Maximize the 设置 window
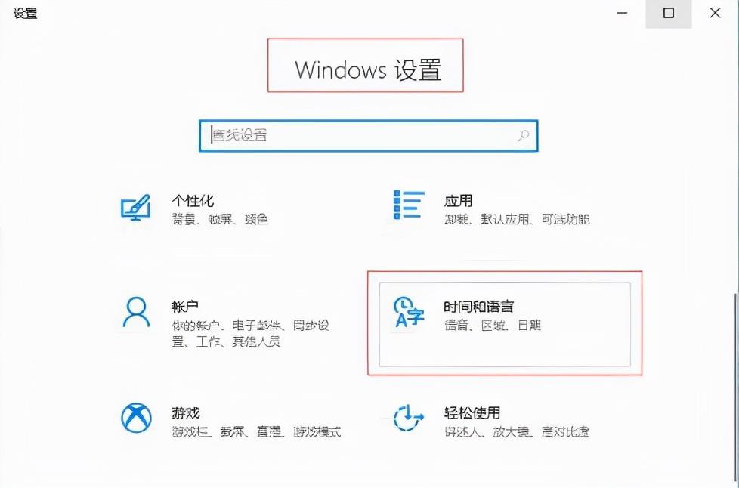 click(668, 13)
